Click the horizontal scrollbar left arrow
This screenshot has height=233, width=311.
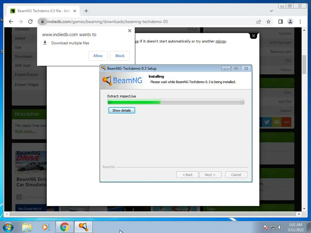[7, 214]
